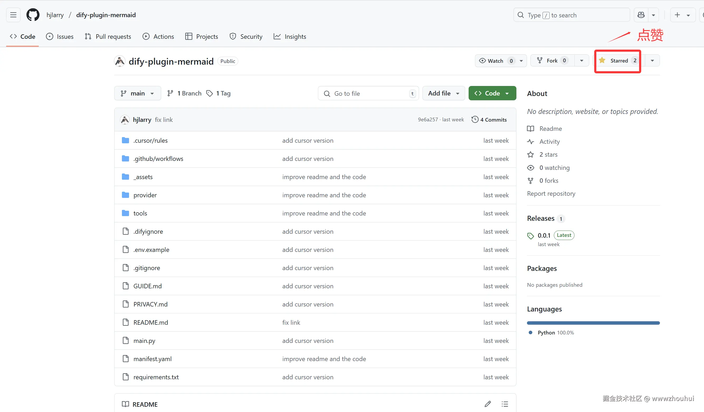The height and width of the screenshot is (412, 704).
Task: Open the Copilot chat icon
Action: click(641, 15)
